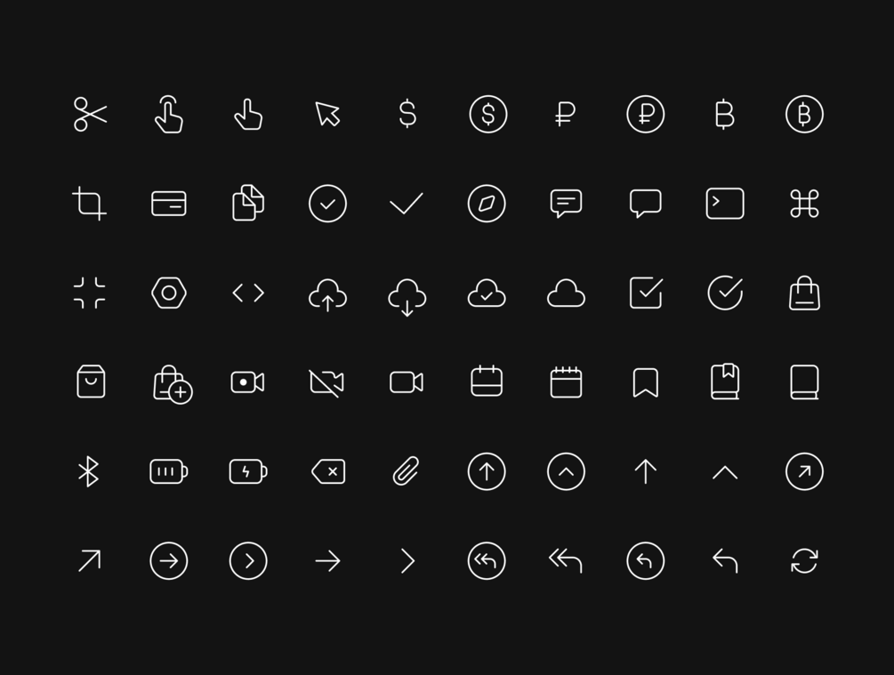Choose the shopping bag with plus icon
Screen dimensions: 894x675
[173, 384]
